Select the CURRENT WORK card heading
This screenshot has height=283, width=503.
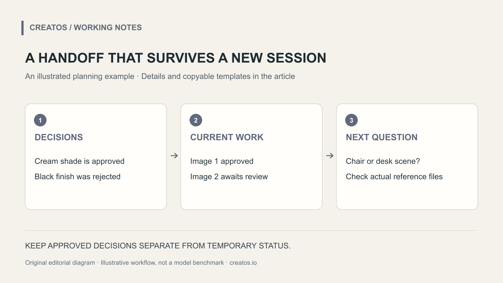pyautogui.click(x=227, y=137)
